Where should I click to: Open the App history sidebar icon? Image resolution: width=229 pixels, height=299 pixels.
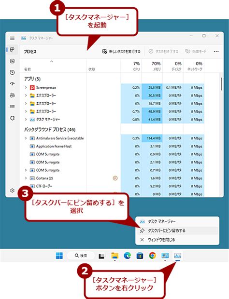coord(12,72)
